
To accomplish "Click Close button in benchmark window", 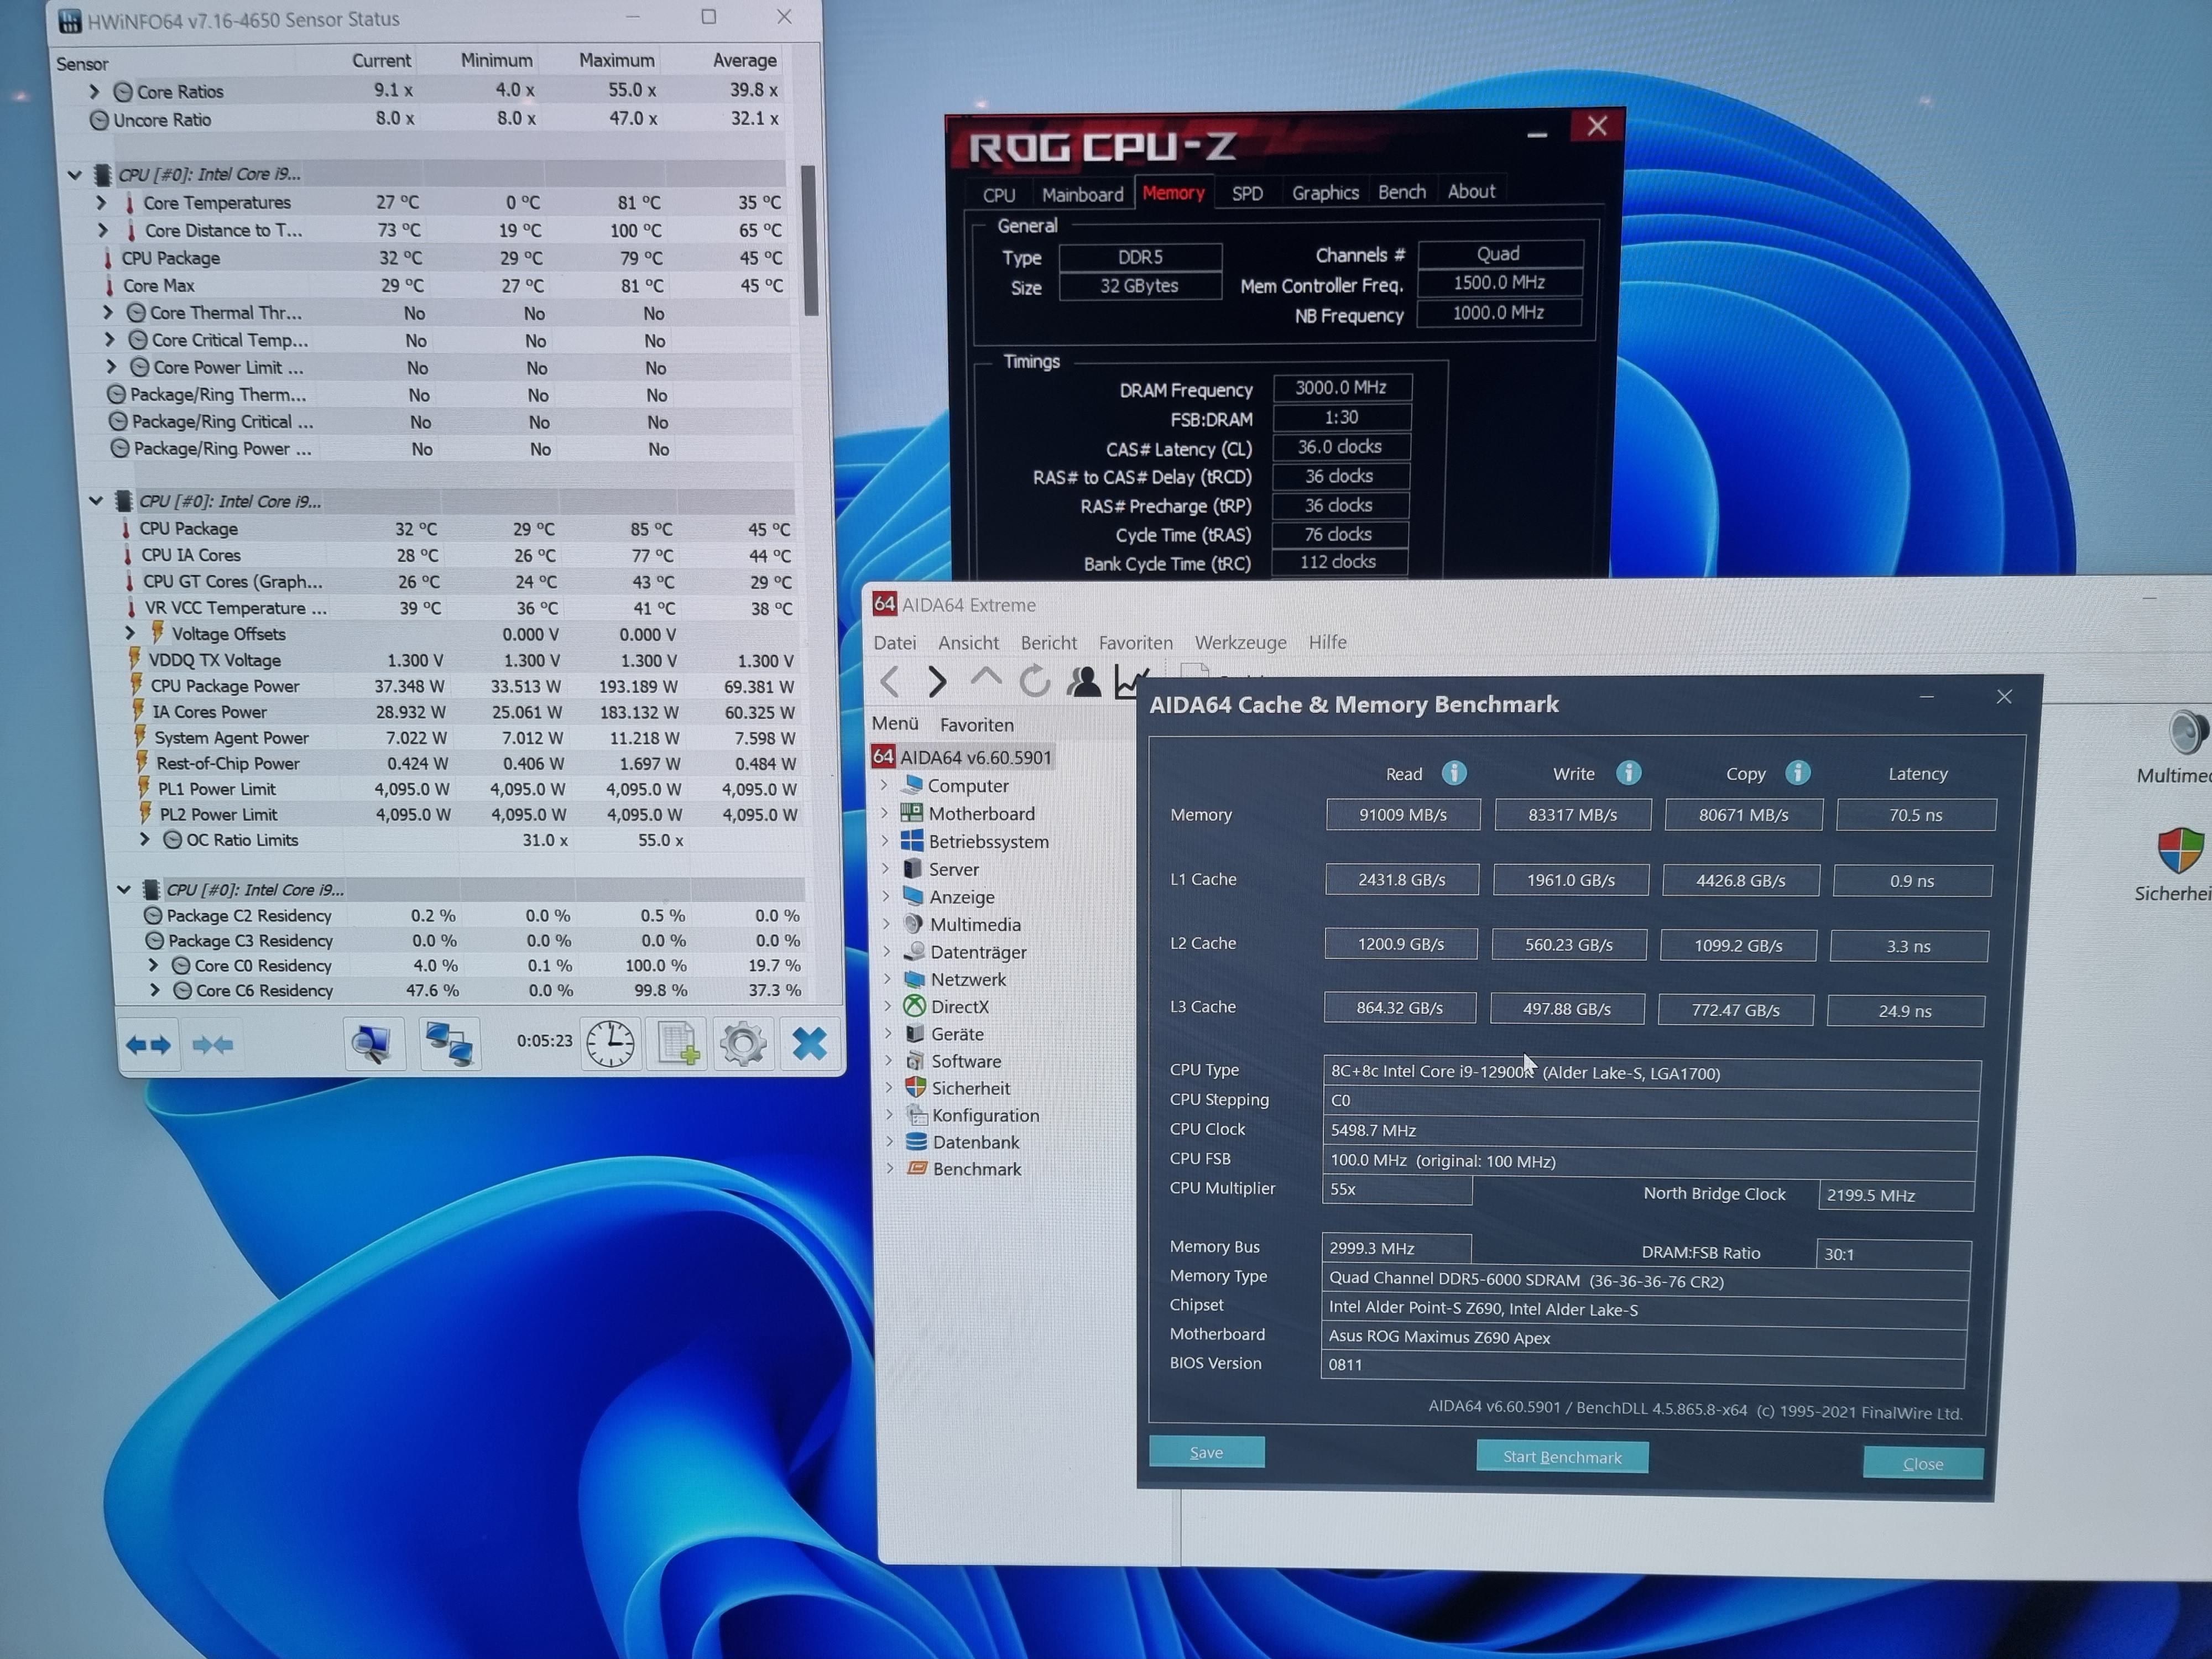I will 1922,1463.
